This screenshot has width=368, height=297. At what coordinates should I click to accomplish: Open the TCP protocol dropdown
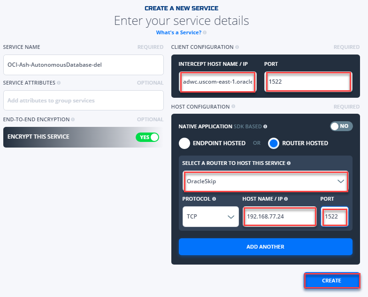[210, 217]
